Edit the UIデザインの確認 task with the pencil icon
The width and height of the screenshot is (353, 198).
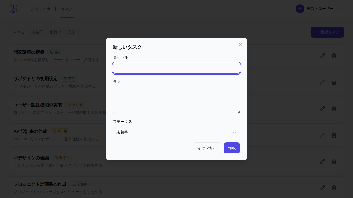coord(322,161)
